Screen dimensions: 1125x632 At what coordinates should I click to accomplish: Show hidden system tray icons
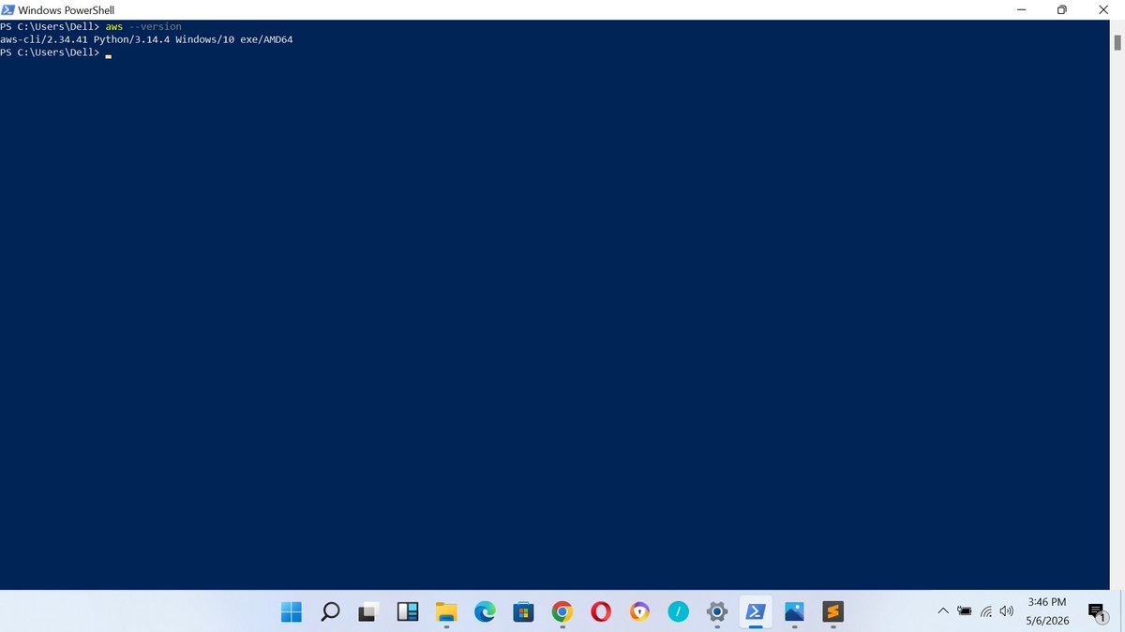tap(943, 611)
